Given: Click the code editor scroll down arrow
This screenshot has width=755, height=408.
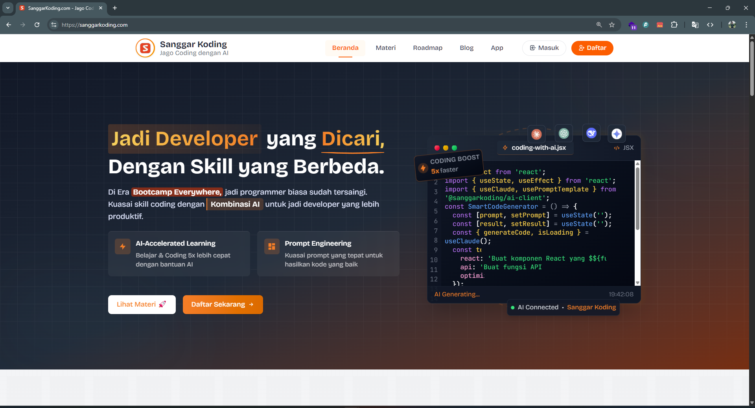Looking at the screenshot, I should [x=637, y=283].
